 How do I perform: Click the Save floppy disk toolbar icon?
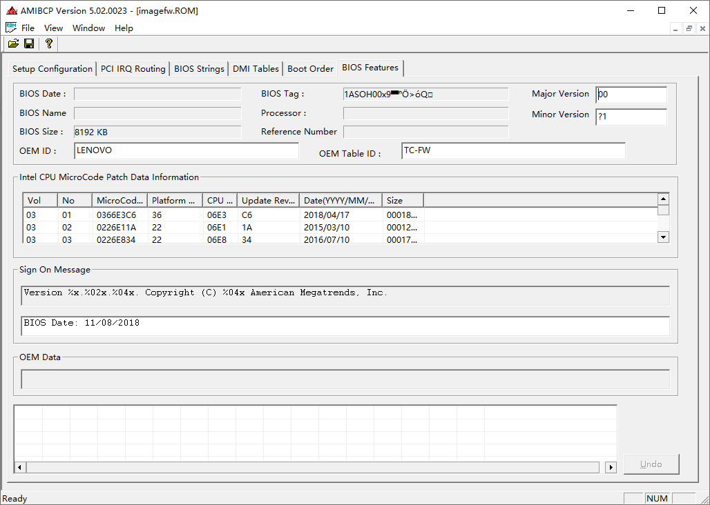[29, 43]
